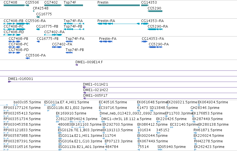Select transcript Tsp74F-RA
237x151 pixels.
pos(74,24)
